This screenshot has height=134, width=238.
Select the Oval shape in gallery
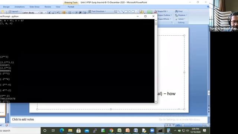(x=129, y=12)
